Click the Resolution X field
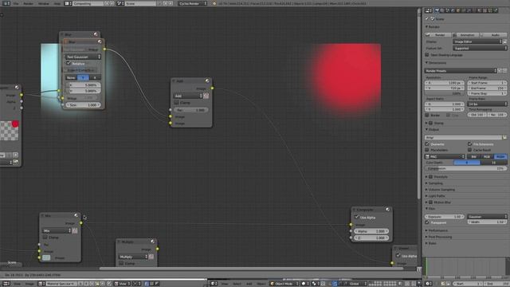 [x=445, y=83]
